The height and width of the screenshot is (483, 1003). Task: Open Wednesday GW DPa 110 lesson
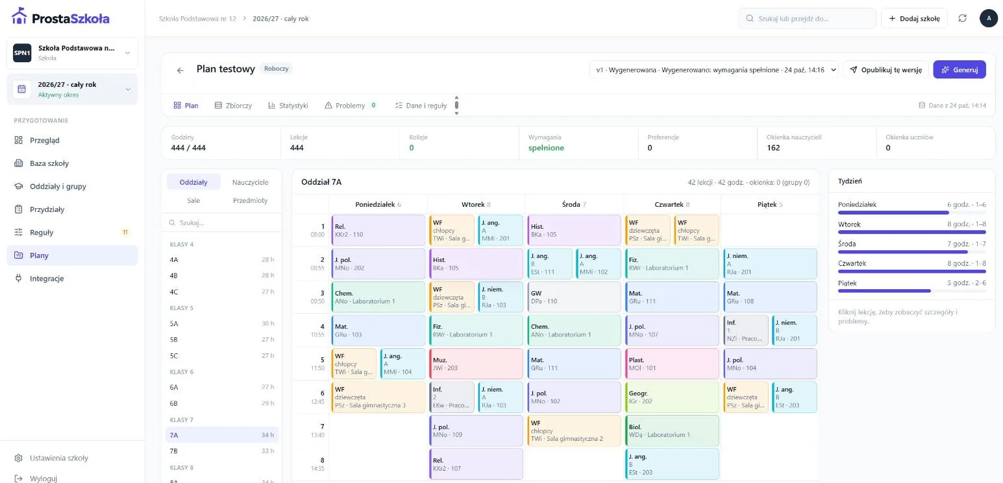click(574, 297)
